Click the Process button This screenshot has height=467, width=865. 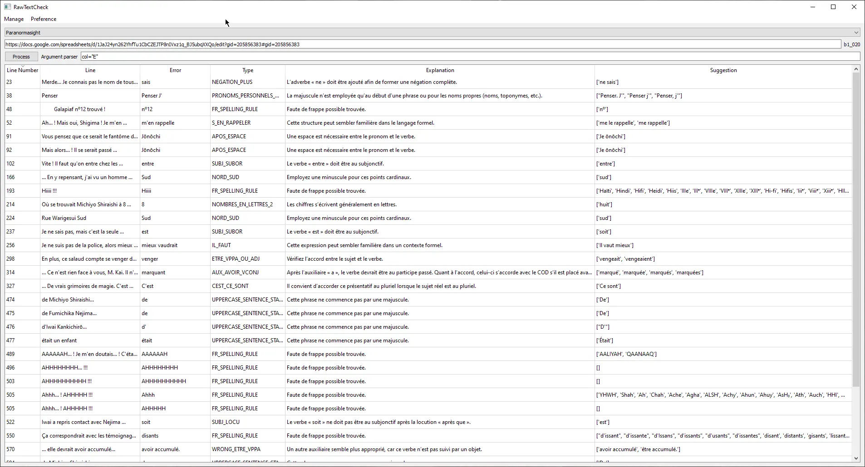(x=21, y=57)
